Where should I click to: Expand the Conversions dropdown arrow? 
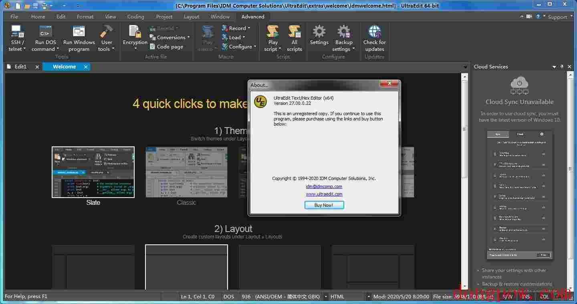point(188,38)
